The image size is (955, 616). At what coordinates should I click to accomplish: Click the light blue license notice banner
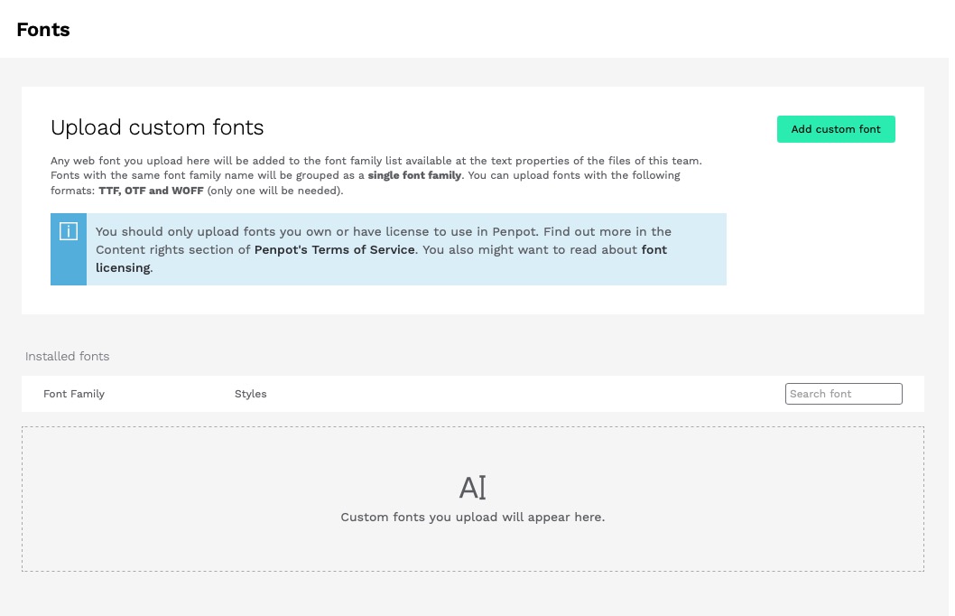pos(388,249)
